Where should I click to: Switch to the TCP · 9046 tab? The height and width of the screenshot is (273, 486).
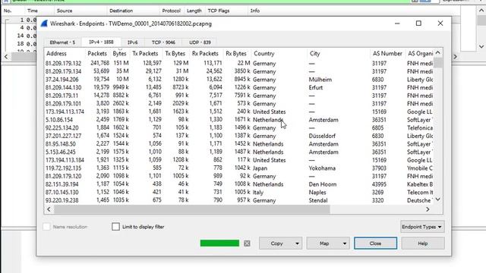point(163,42)
